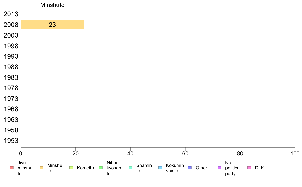Viewport: 302px width, 187px height.
Task: Click the 1993 year label
Action: pos(11,56)
